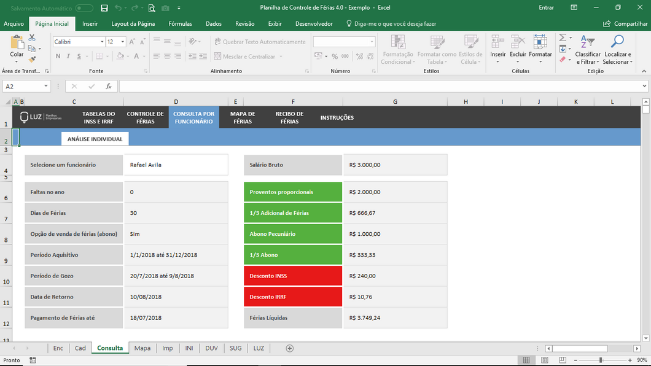Screen dimensions: 651x366
Task: Select the Rafael Avila employee cell
Action: (176, 165)
